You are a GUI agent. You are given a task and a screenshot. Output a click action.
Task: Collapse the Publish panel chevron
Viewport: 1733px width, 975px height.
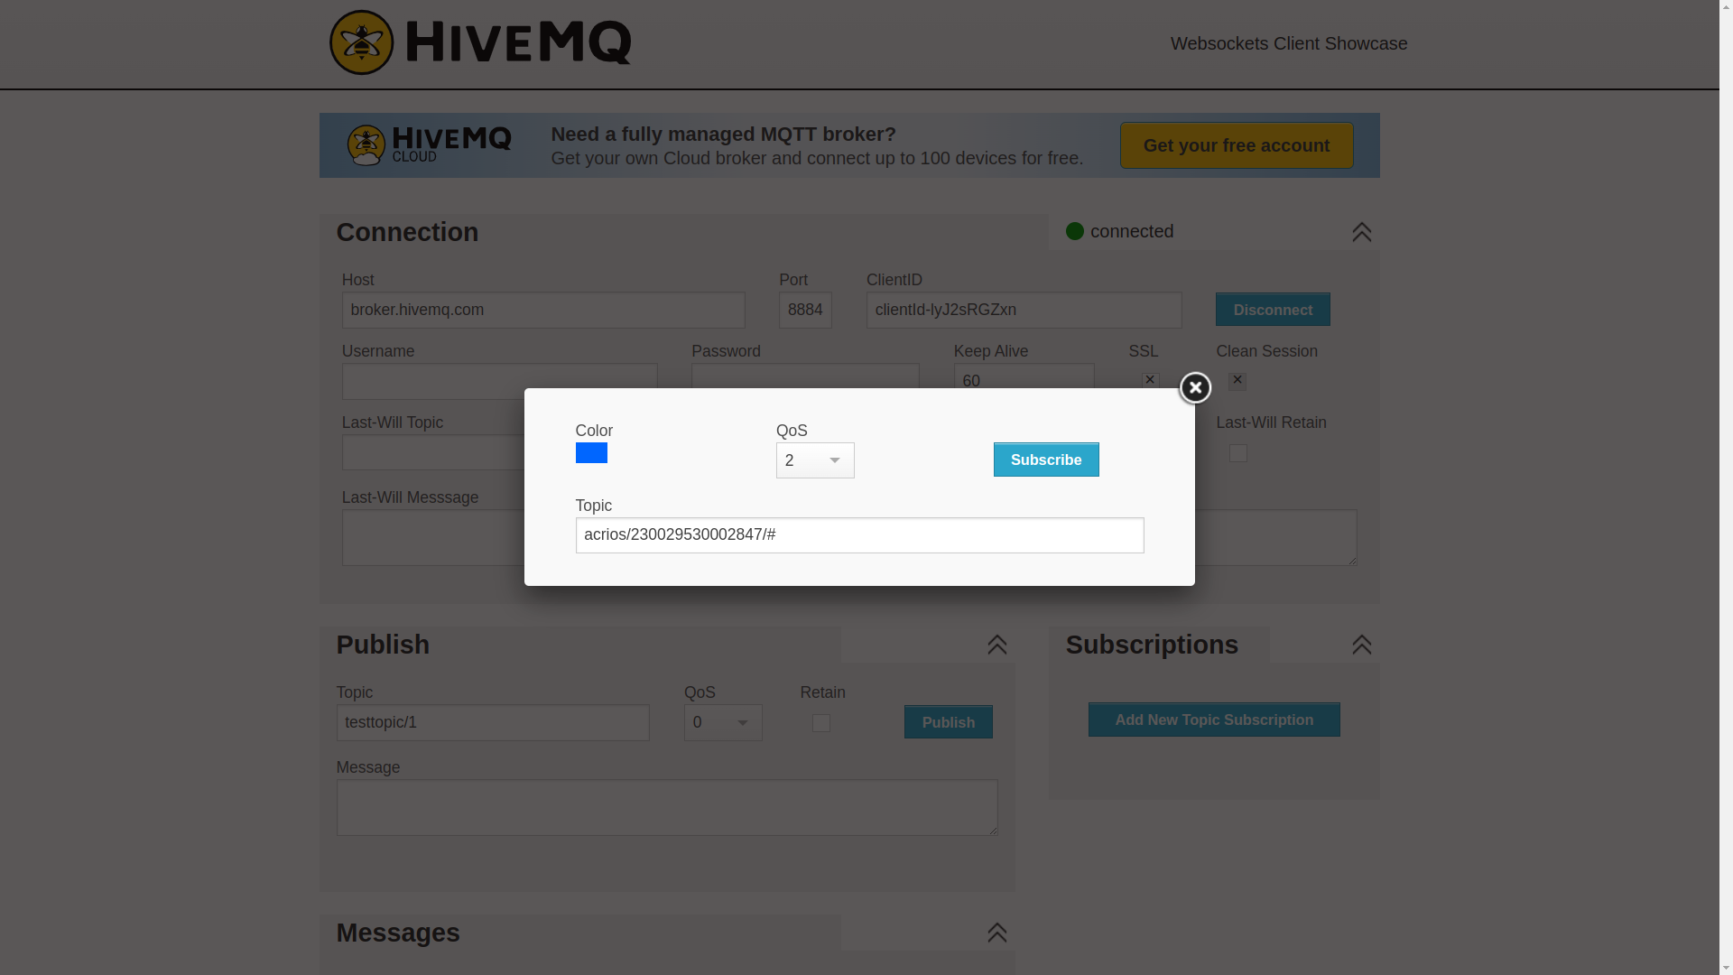pos(996,645)
